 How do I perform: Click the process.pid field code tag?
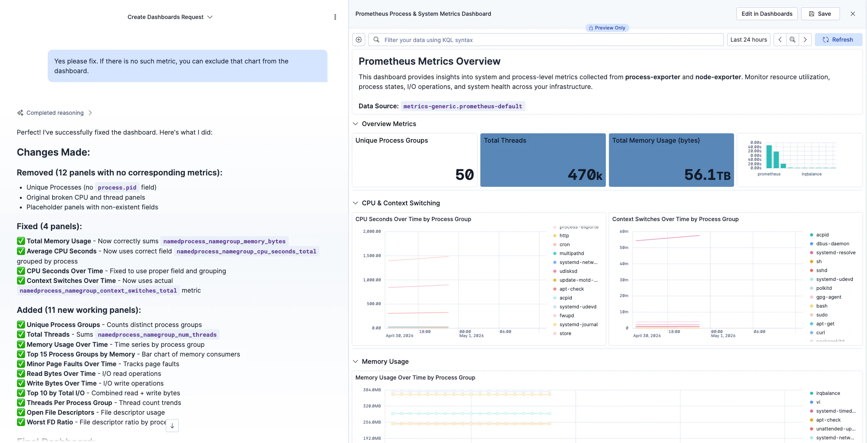coord(117,188)
